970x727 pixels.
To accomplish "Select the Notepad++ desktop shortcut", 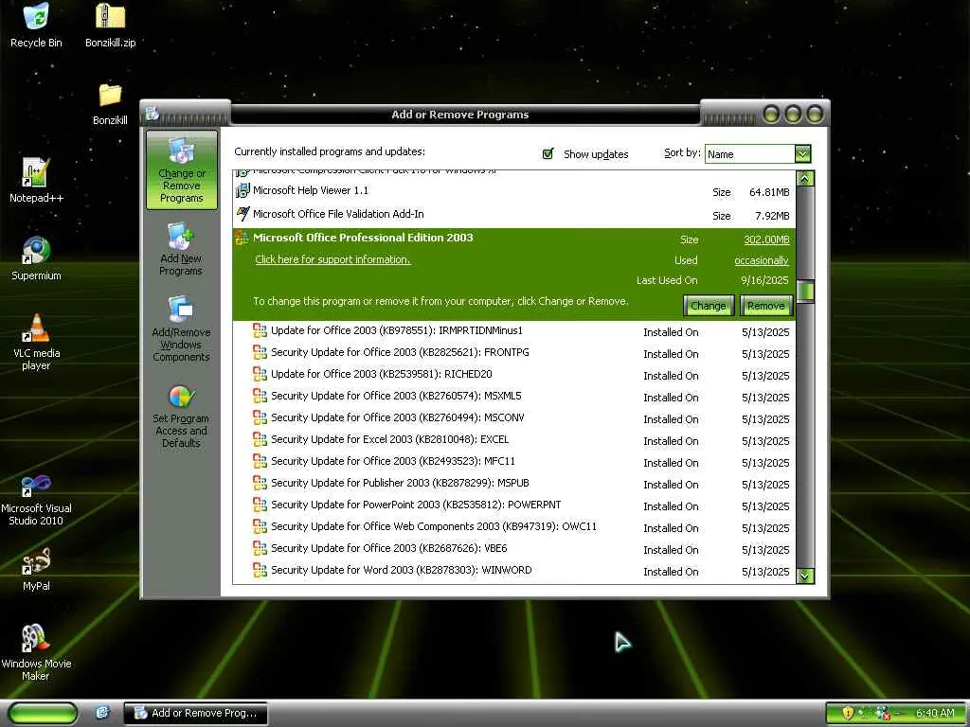I will coord(36,181).
